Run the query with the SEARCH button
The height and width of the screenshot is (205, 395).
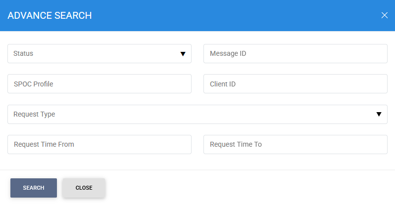tap(34, 188)
